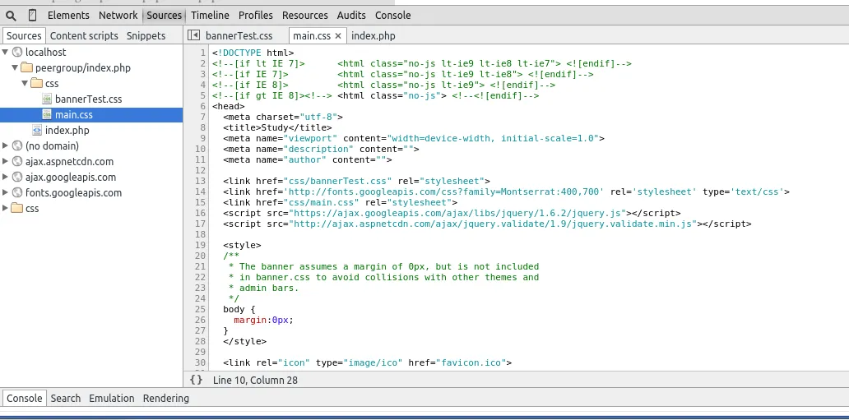849x420 pixels.
Task: Click the hide-navigator toggle icon beside bannerTest.css
Action: [193, 35]
